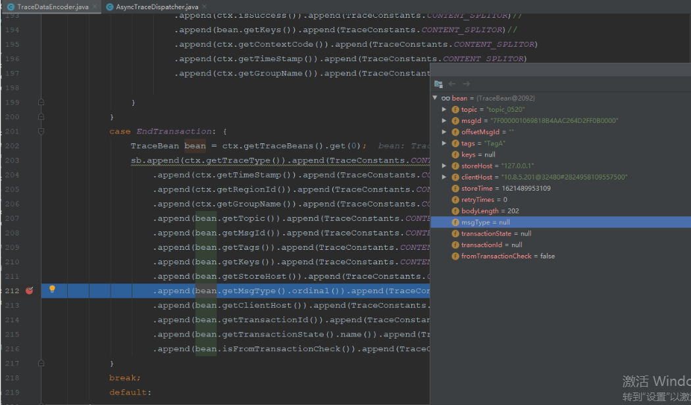Click the fold marker at line 201
This screenshot has height=405, width=691.
[x=41, y=131]
